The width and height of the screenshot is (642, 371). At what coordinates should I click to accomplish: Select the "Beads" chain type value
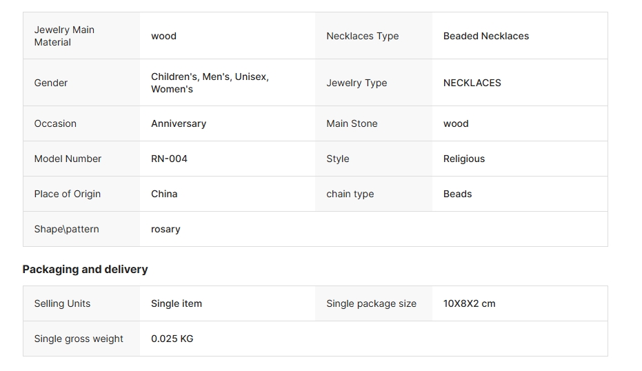click(457, 194)
